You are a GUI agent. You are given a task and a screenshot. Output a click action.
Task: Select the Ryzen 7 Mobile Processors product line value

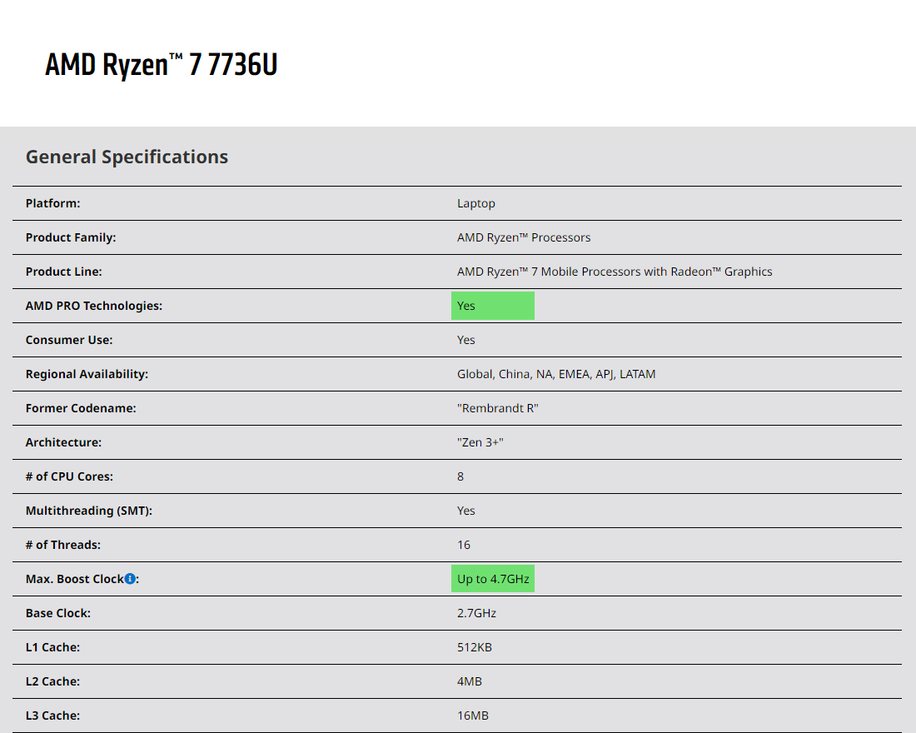(615, 272)
